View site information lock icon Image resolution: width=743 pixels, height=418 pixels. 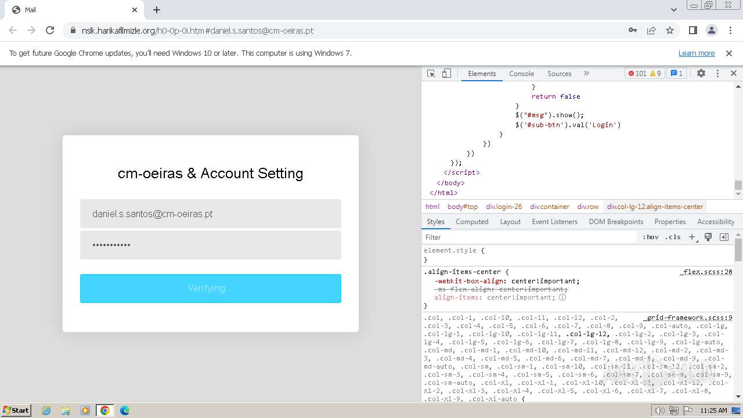[x=72, y=30]
